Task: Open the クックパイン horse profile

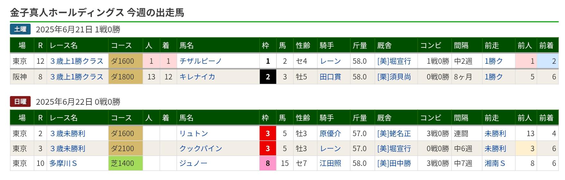Action: 201,149
